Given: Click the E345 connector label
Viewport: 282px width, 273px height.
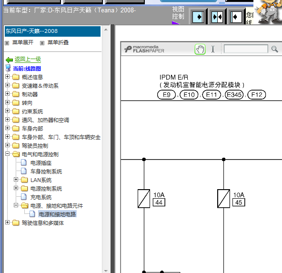Looking at the screenshot, I should click(x=234, y=95).
